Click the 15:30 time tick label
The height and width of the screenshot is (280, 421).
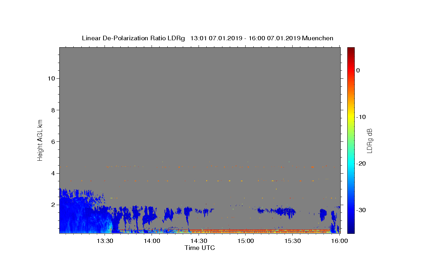click(293, 241)
